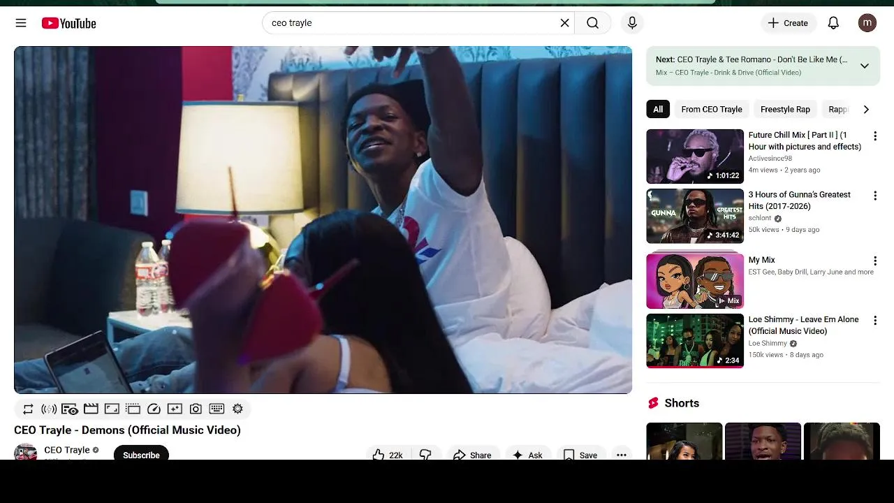Click 'Loe Shimmy - Leave Em Alone' title
The width and height of the screenshot is (894, 503).
pos(804,325)
